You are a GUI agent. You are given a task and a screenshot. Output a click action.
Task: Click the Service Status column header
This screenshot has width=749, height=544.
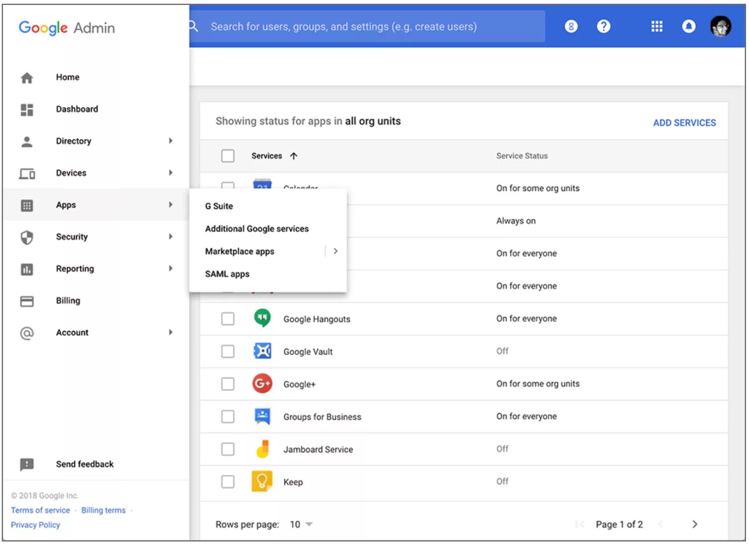pyautogui.click(x=522, y=156)
